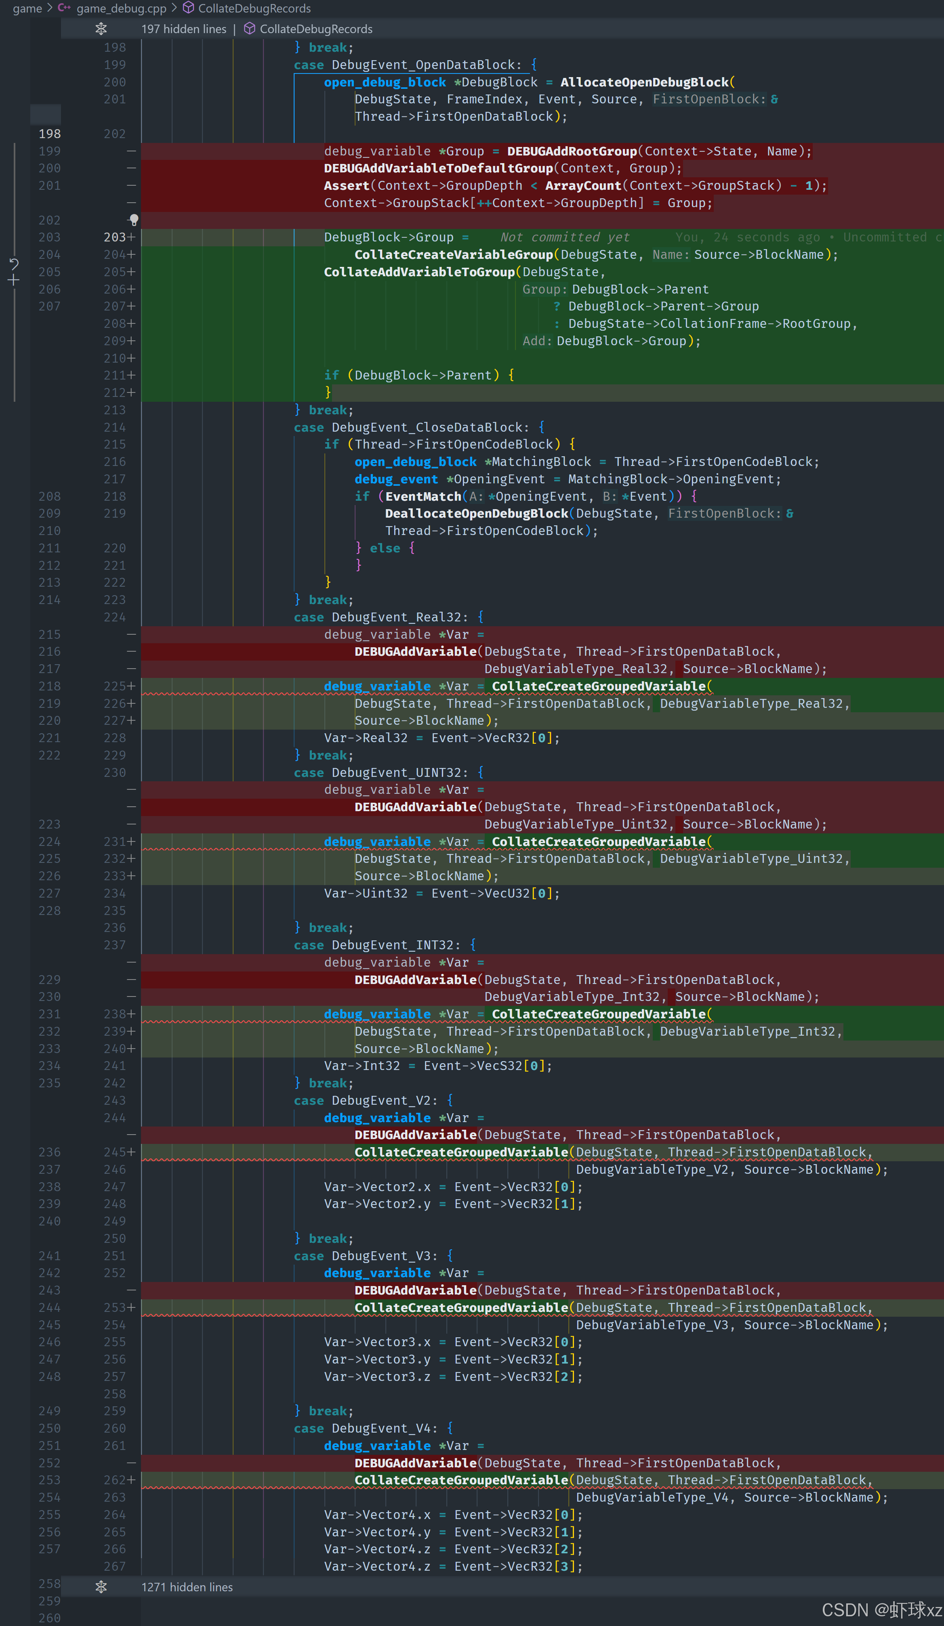Click 'case DebugEvent_V4' label in code

click(x=366, y=1428)
